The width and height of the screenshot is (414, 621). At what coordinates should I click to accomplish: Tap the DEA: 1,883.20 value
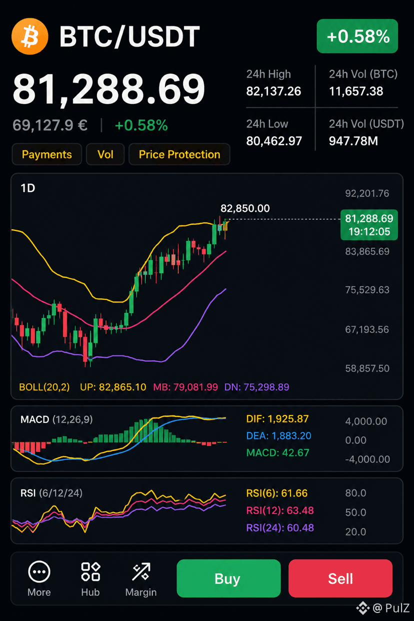(279, 436)
